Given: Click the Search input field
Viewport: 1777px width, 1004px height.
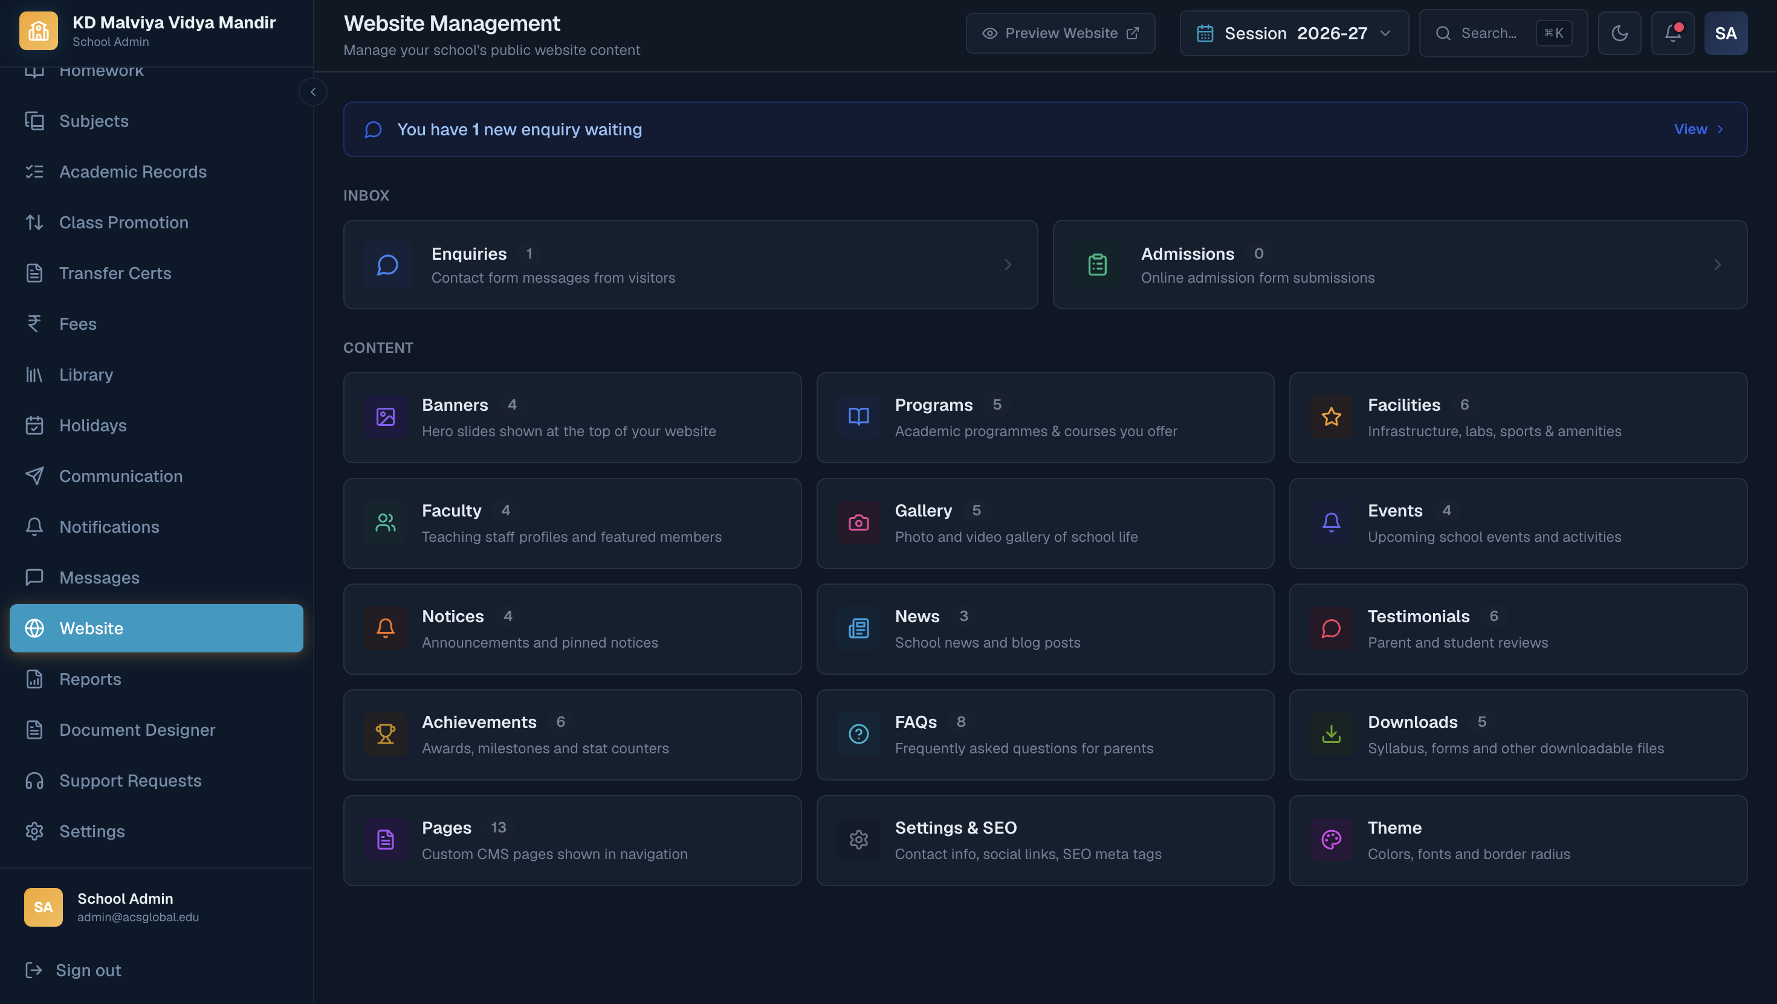Looking at the screenshot, I should click(1503, 33).
